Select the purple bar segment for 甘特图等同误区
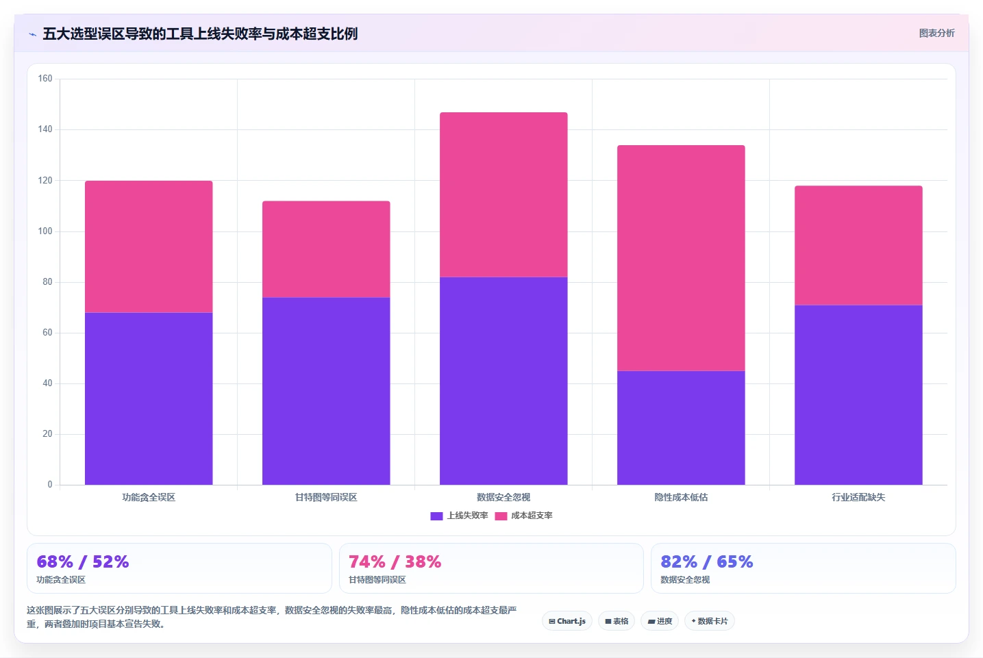Image resolution: width=983 pixels, height=658 pixels. [326, 391]
